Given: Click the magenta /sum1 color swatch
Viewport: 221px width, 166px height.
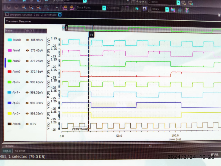Looking at the screenshot, I should [10, 50].
